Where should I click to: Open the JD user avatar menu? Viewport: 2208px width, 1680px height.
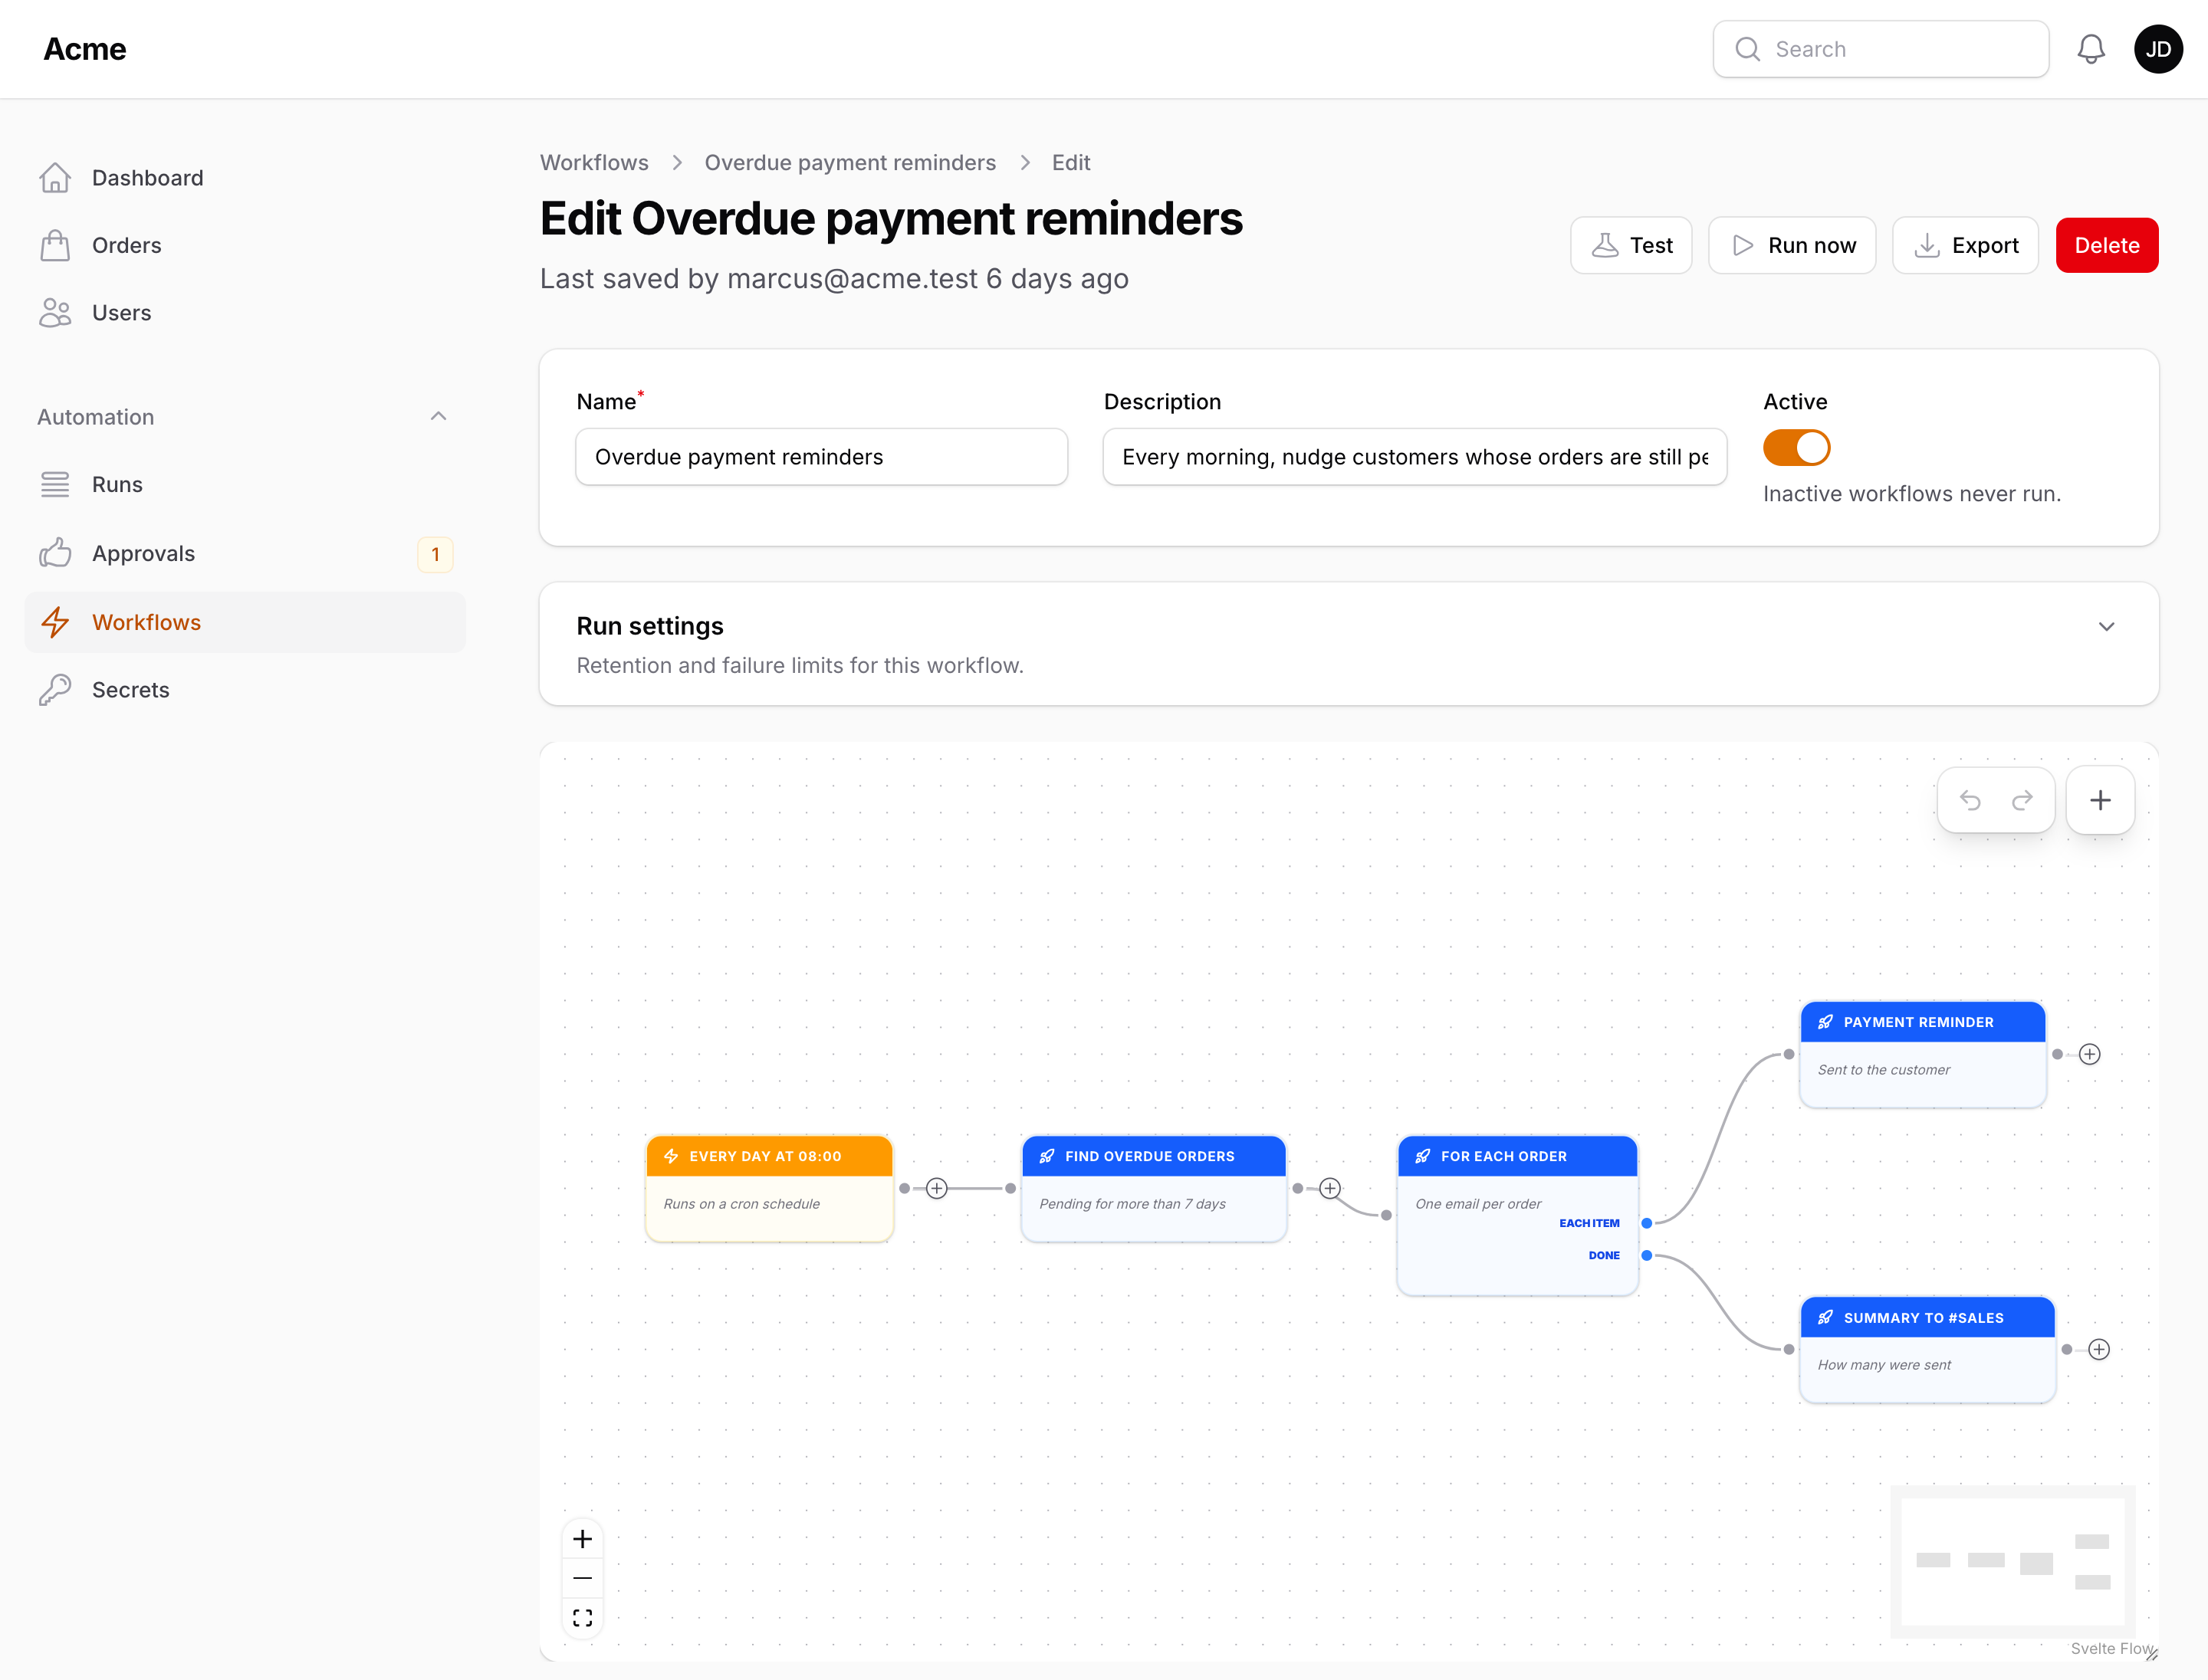(2158, 49)
